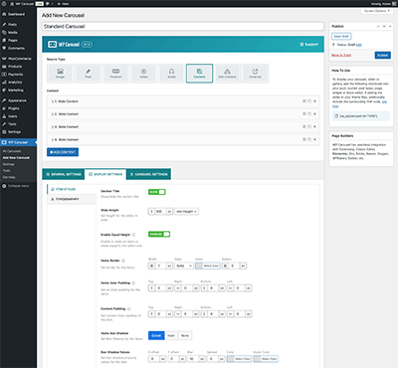
Task: Open the Slide Height min-height dropdown
Action: click(x=186, y=211)
